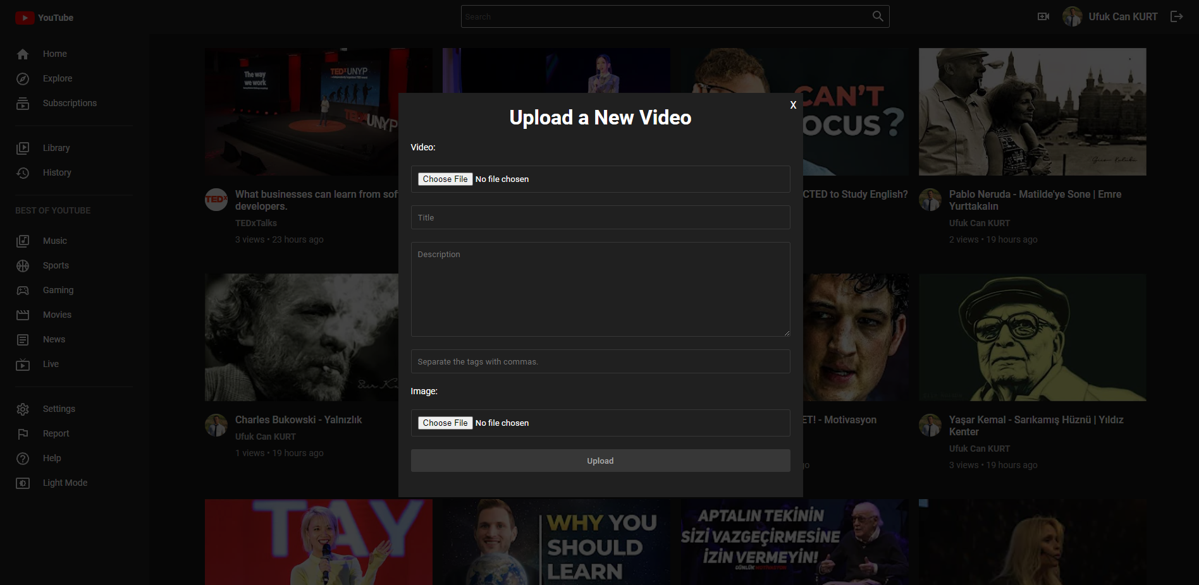Open What businesses can learn video title

[316, 200]
